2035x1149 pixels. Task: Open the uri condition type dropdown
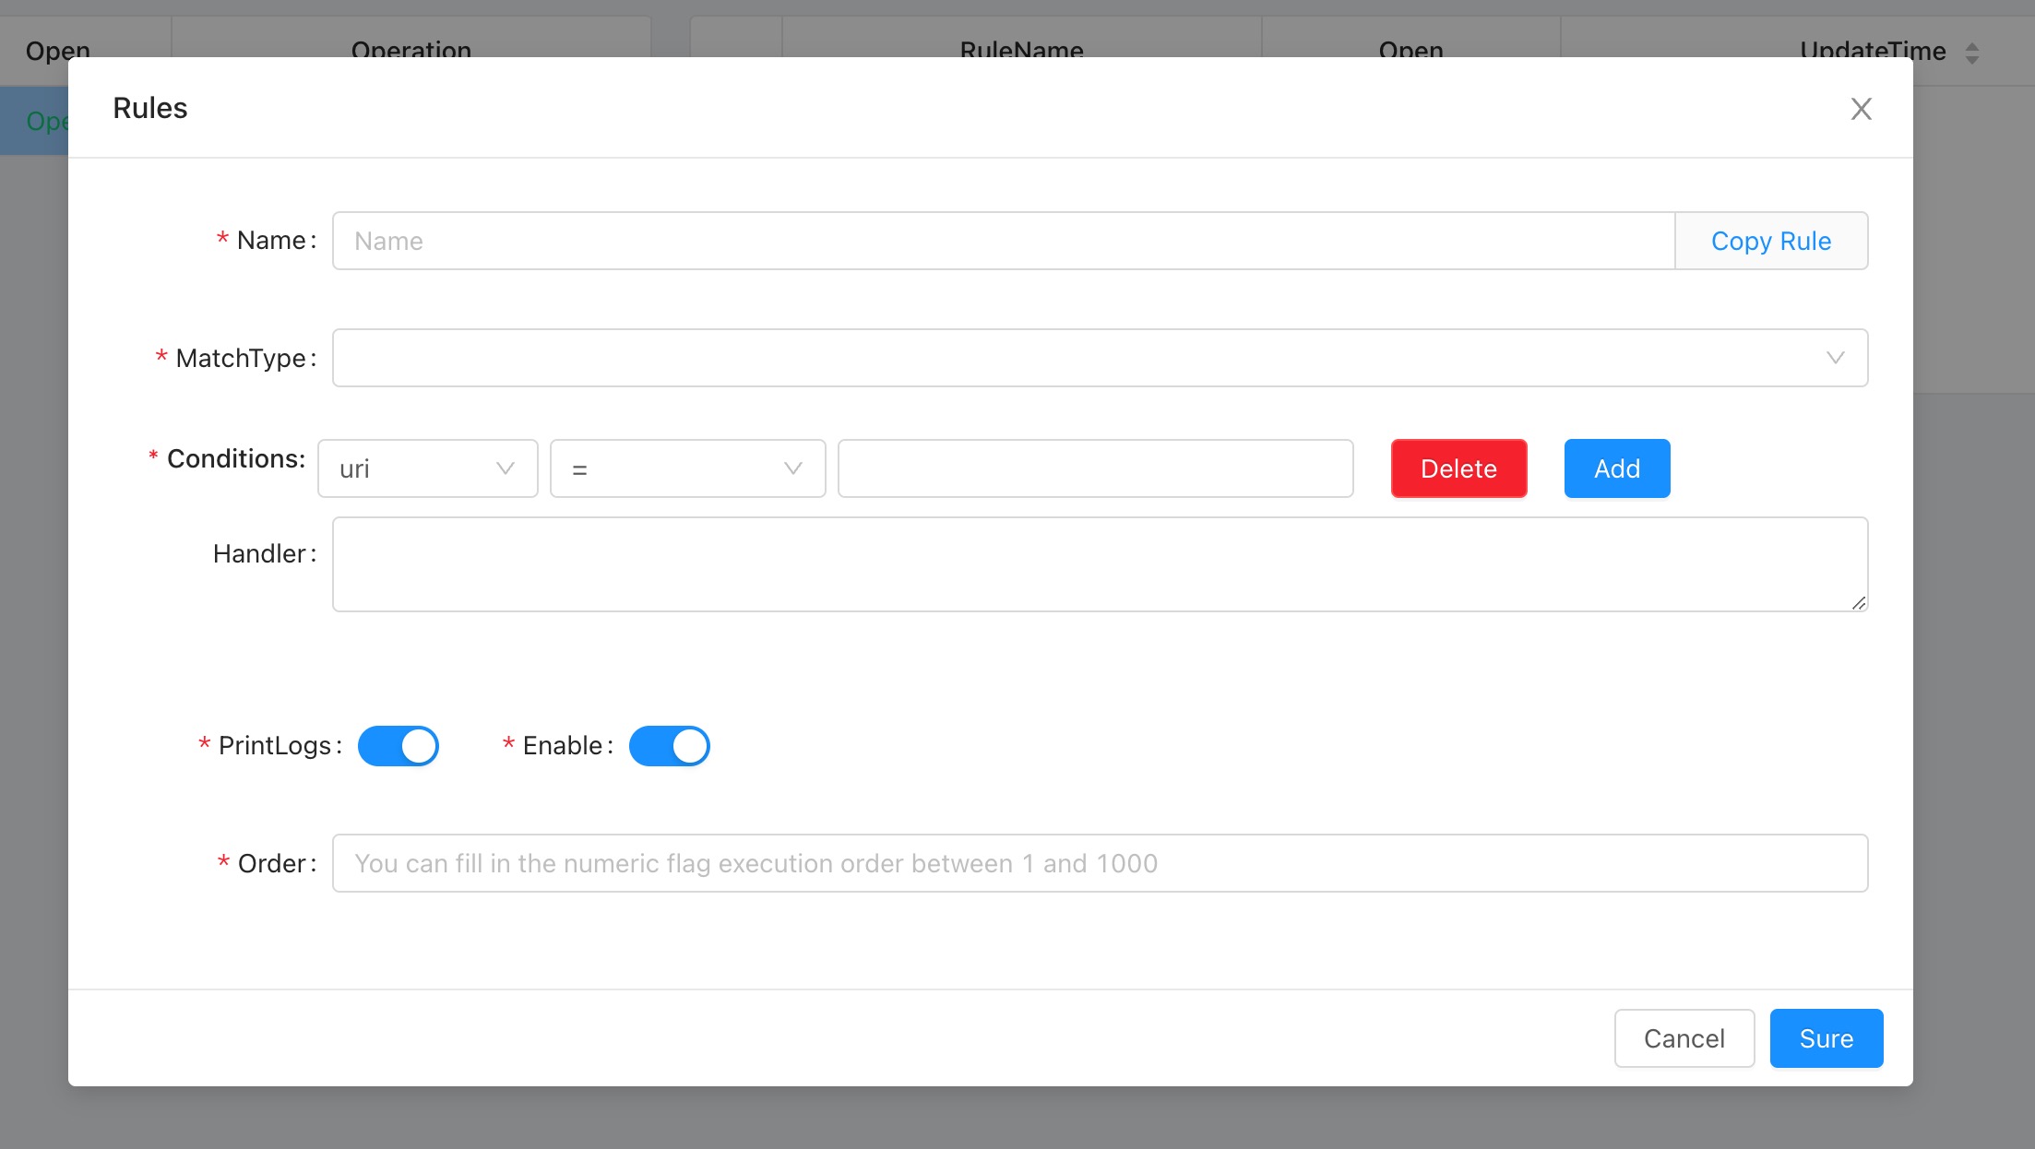[415, 468]
